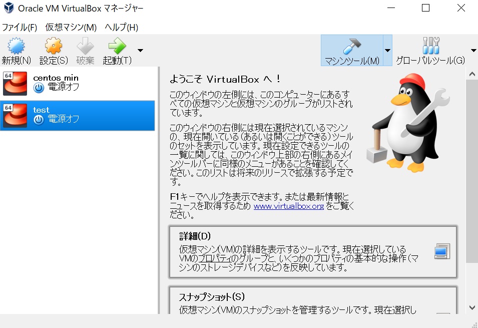
Task: Open dropdown arrow next to グローバルツール(G)
Action: click(473, 51)
